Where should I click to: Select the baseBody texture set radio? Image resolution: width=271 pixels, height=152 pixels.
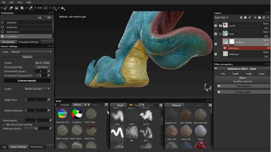point(3,22)
